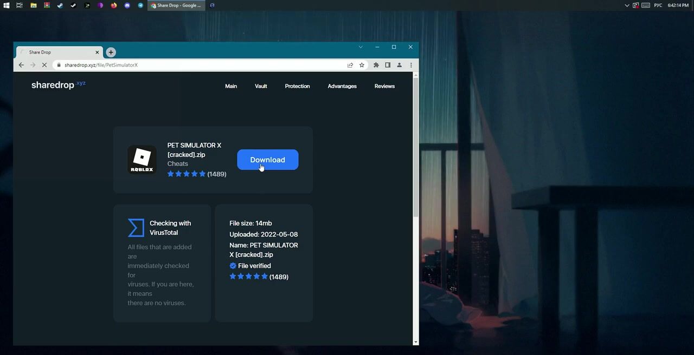This screenshot has width=694, height=355.
Task: Go forward to the next page
Action: coord(33,65)
